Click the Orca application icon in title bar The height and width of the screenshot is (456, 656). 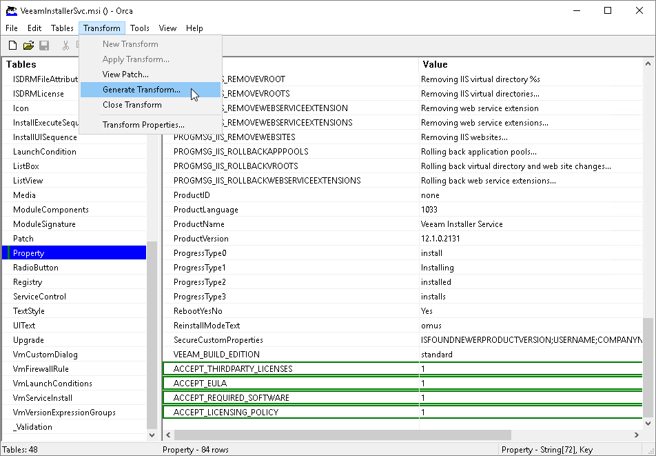click(10, 11)
